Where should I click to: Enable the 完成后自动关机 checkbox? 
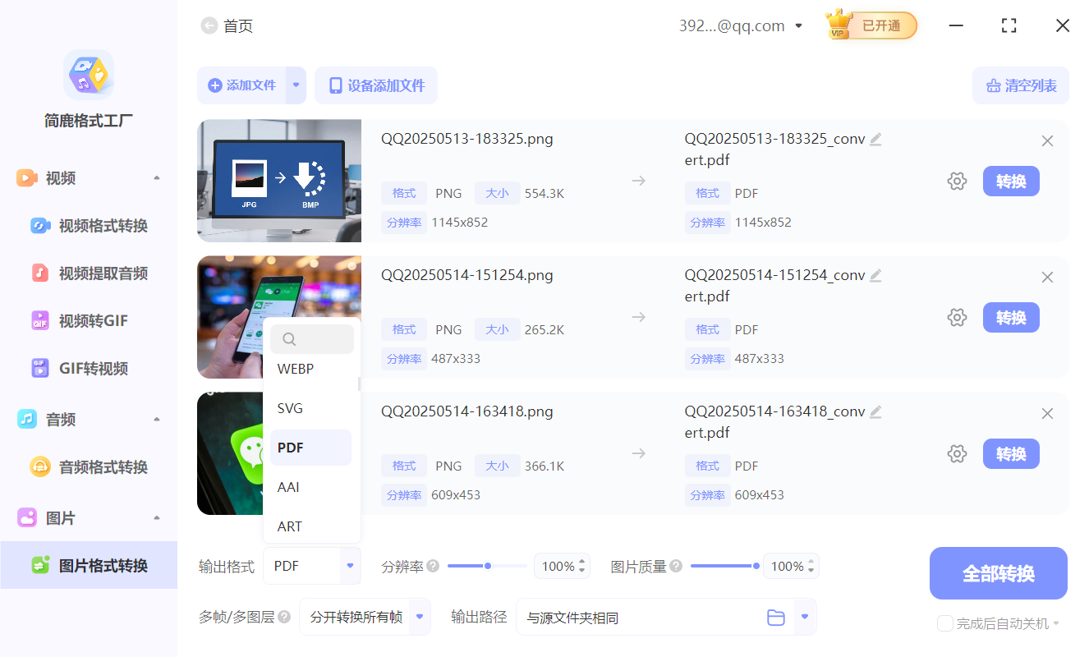point(944,623)
